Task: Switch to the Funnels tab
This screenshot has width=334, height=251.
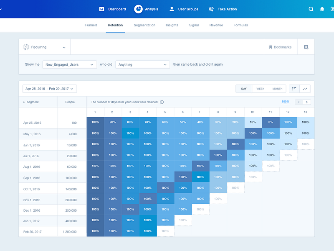Action: click(91, 25)
